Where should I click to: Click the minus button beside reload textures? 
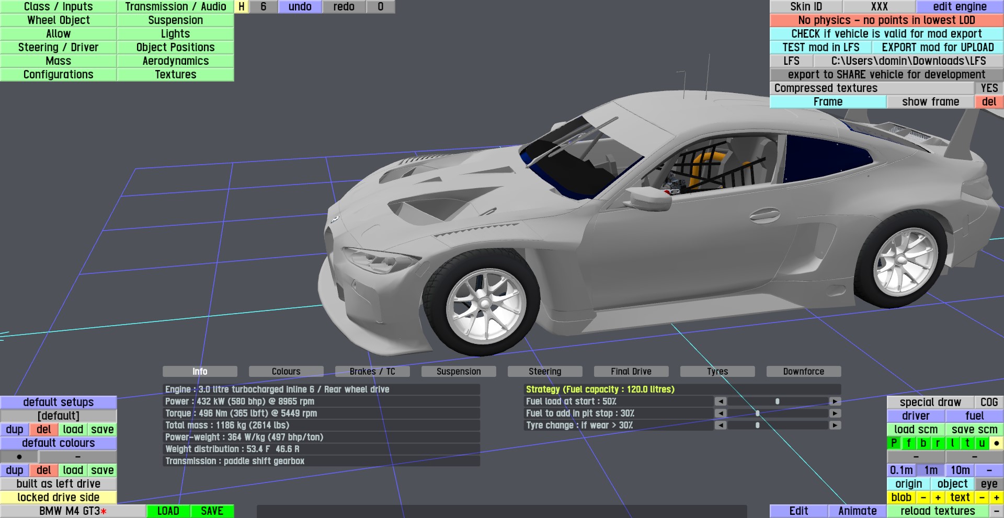(x=997, y=511)
